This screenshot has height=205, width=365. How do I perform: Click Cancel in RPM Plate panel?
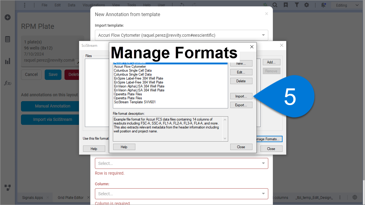pyautogui.click(x=31, y=74)
